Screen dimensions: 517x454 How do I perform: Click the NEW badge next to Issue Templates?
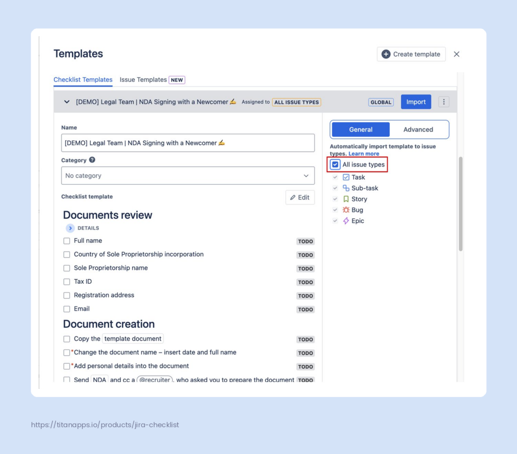pos(177,80)
